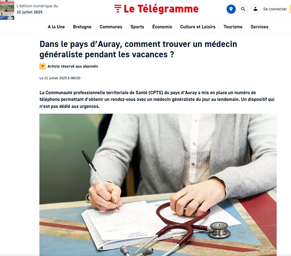Open the Communes menu
The height and width of the screenshot is (256, 291).
111,27
